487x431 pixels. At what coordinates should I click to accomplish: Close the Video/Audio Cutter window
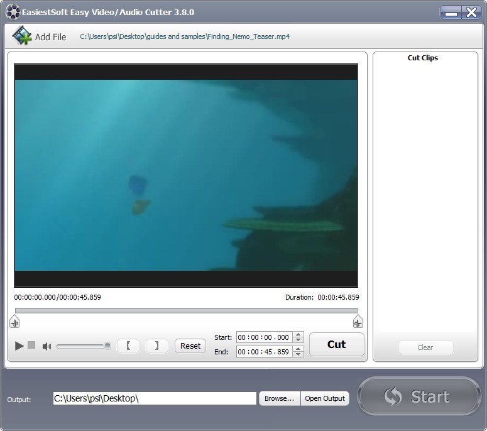[x=471, y=13]
